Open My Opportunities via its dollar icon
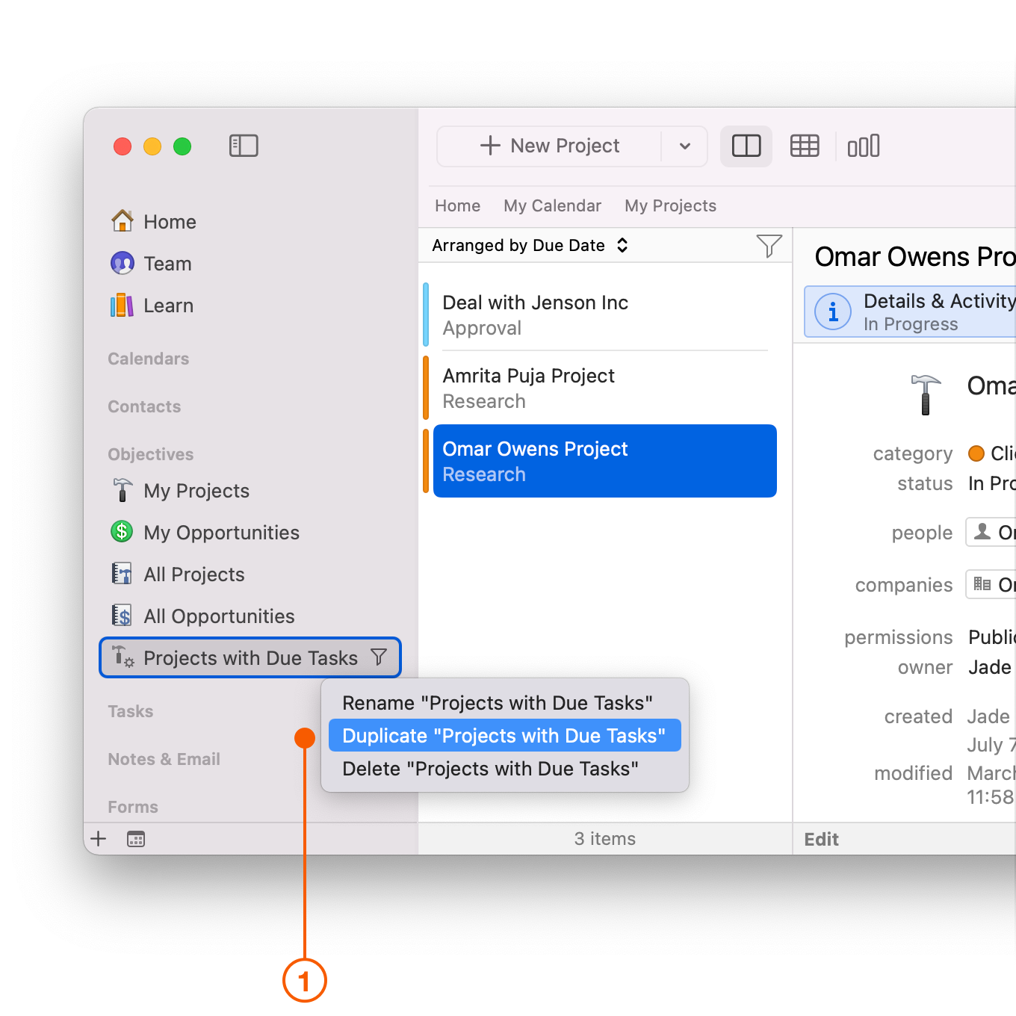The image size is (1016, 1016). click(122, 532)
